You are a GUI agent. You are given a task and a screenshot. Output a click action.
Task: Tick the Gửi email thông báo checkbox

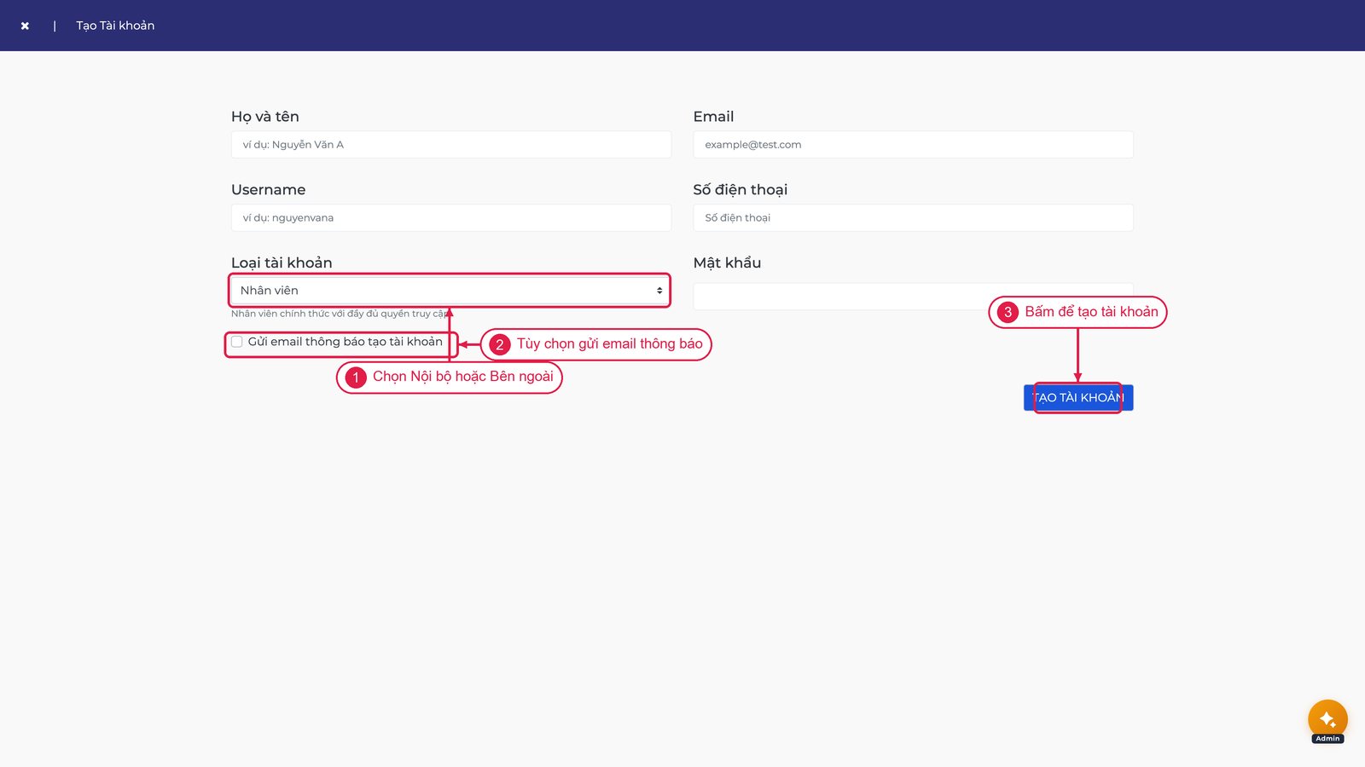click(x=237, y=342)
